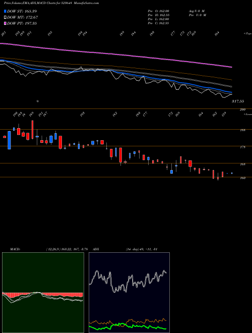Click the 317.55 value on the EMA chart
The height and width of the screenshot is (333, 252).
238,101
